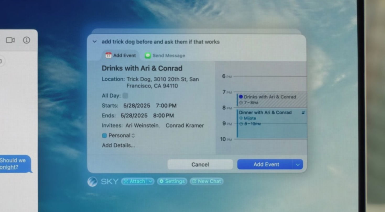
Task: Toggle the All Day checkbox
Action: click(x=126, y=96)
